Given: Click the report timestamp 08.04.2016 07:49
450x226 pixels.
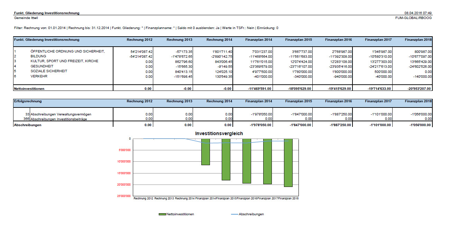Looking at the screenshot, I should coord(418,13).
